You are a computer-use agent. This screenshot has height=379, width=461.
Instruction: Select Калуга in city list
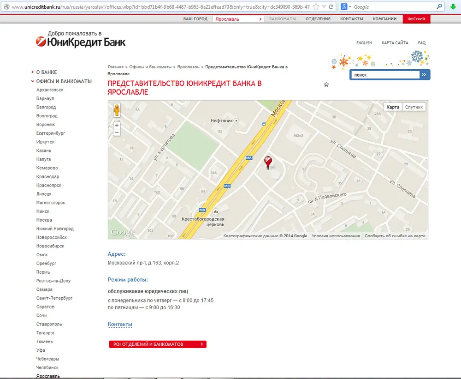point(43,159)
